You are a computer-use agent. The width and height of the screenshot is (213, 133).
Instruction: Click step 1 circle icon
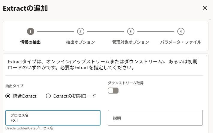pos(30,31)
